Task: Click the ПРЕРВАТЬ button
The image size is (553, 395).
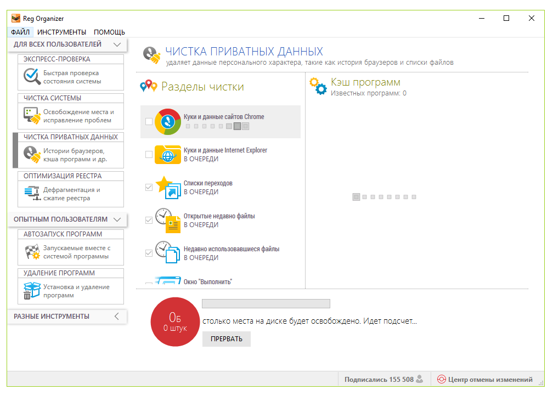Action: click(227, 339)
